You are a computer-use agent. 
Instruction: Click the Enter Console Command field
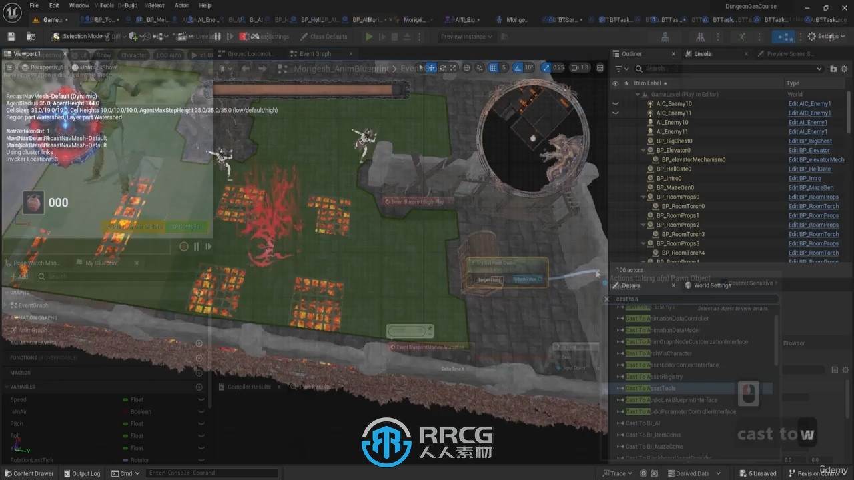212,473
